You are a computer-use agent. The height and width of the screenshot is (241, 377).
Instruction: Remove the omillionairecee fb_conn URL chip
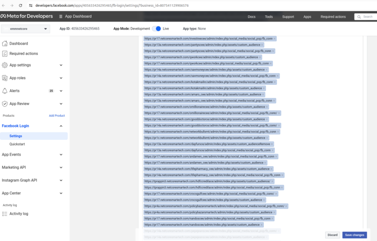pyautogui.click(x=279, y=113)
